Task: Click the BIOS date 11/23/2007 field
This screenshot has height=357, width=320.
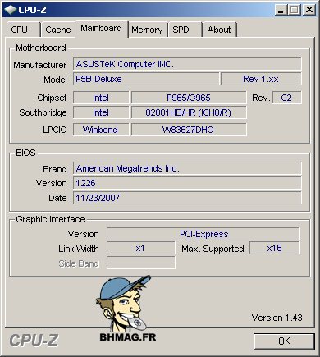Action: pos(187,198)
